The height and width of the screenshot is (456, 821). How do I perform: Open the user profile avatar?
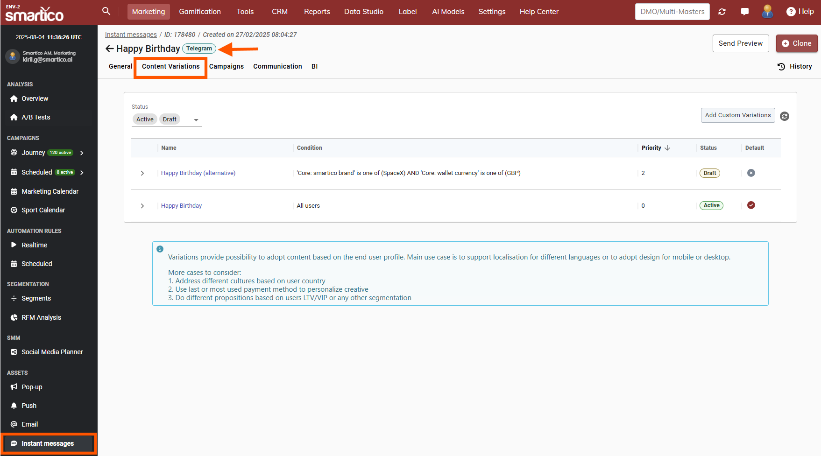[767, 12]
